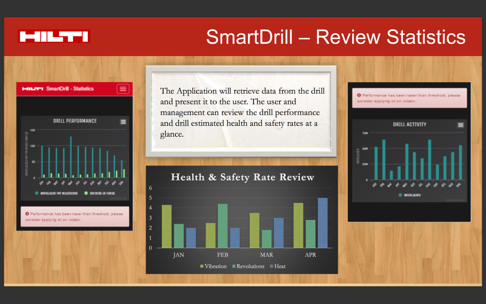Click the Heat legend swatch
Image resolution: width=486 pixels, height=304 pixels.
point(271,266)
